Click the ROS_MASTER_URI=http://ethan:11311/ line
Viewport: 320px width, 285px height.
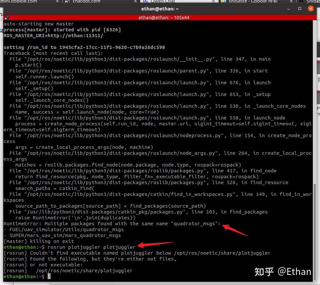[53, 36]
